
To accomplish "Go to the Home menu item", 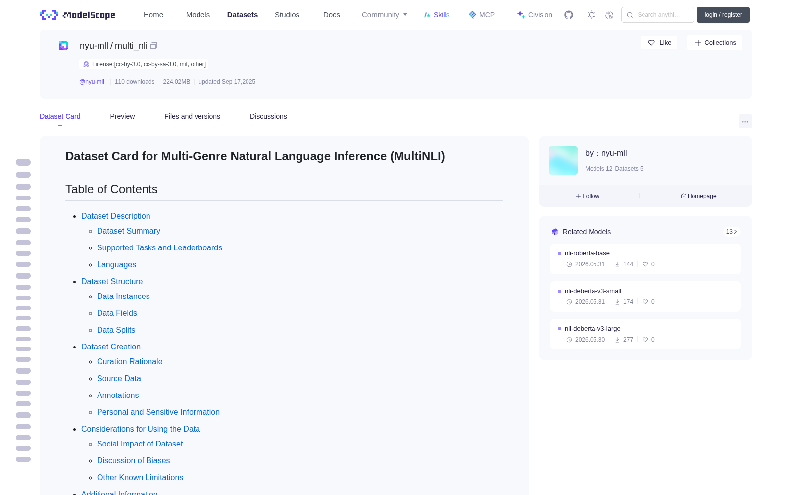I will pyautogui.click(x=153, y=15).
